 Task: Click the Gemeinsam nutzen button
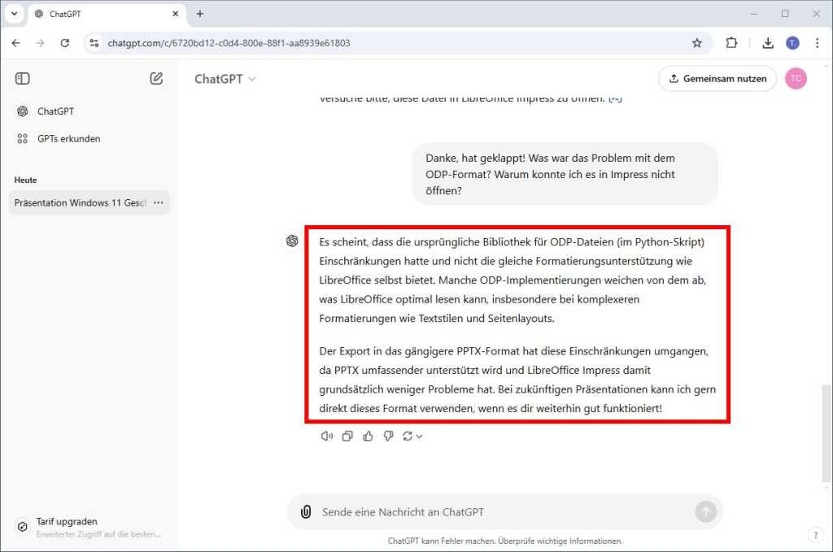[716, 78]
